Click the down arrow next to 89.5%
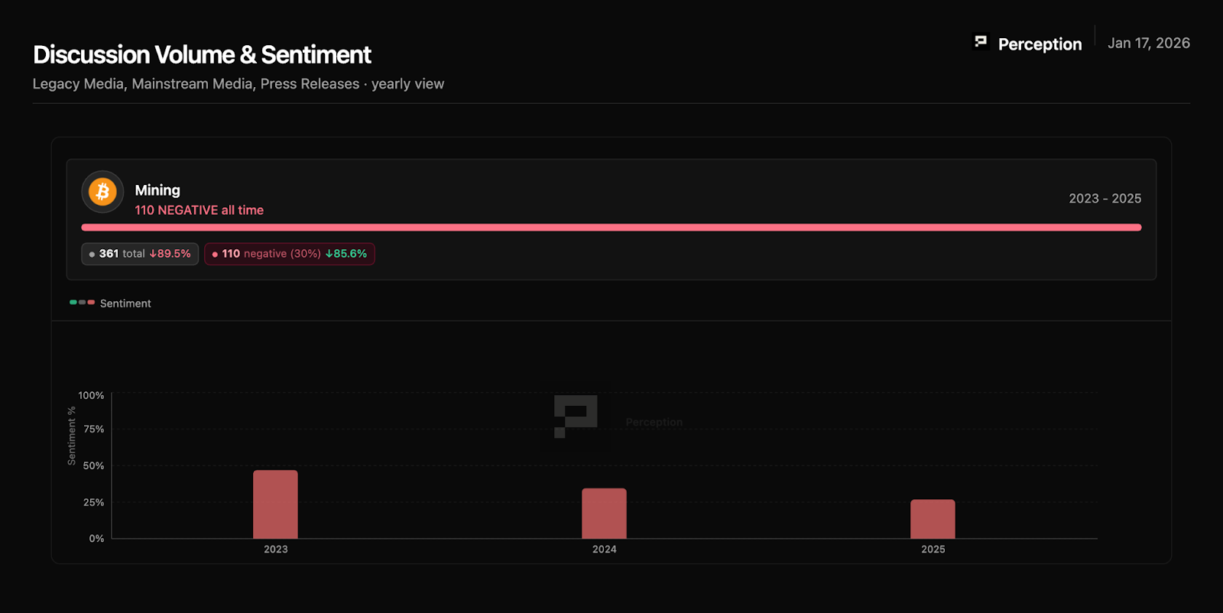Screen dimensions: 1223x613 pos(153,254)
